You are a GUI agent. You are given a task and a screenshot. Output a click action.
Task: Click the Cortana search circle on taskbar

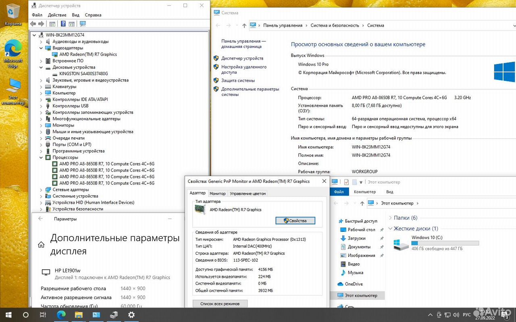pyautogui.click(x=26, y=315)
